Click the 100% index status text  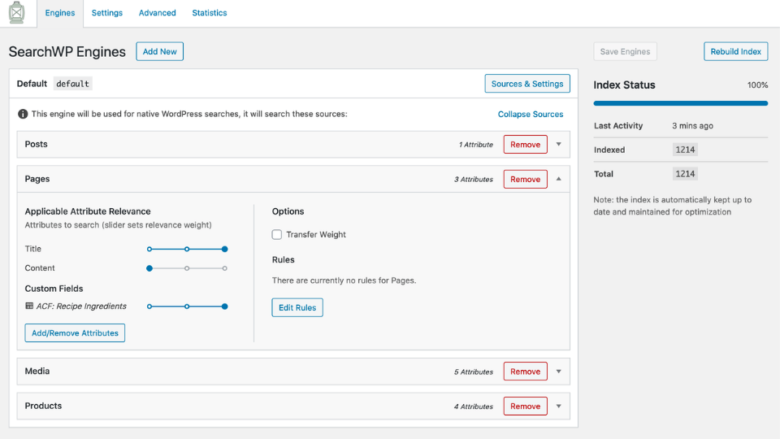click(757, 85)
